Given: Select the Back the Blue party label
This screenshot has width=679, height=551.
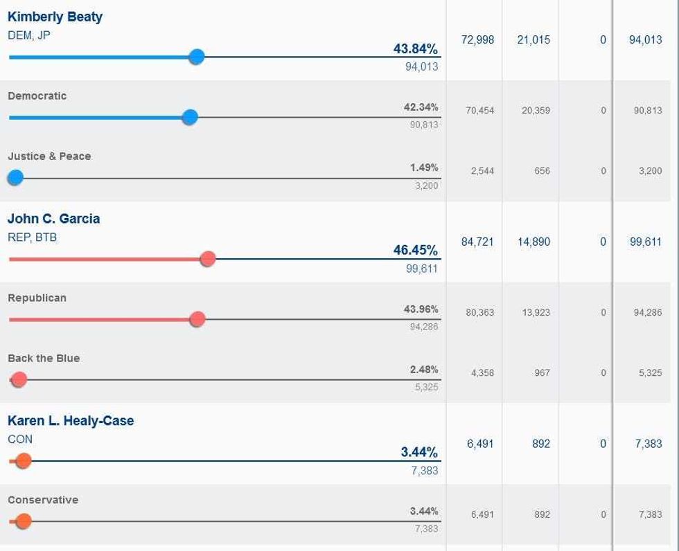Looking at the screenshot, I should point(44,358).
